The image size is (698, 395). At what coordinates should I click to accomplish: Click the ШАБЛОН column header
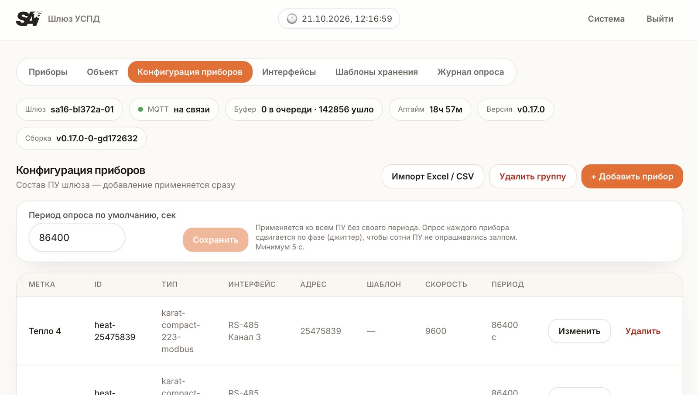tap(383, 284)
